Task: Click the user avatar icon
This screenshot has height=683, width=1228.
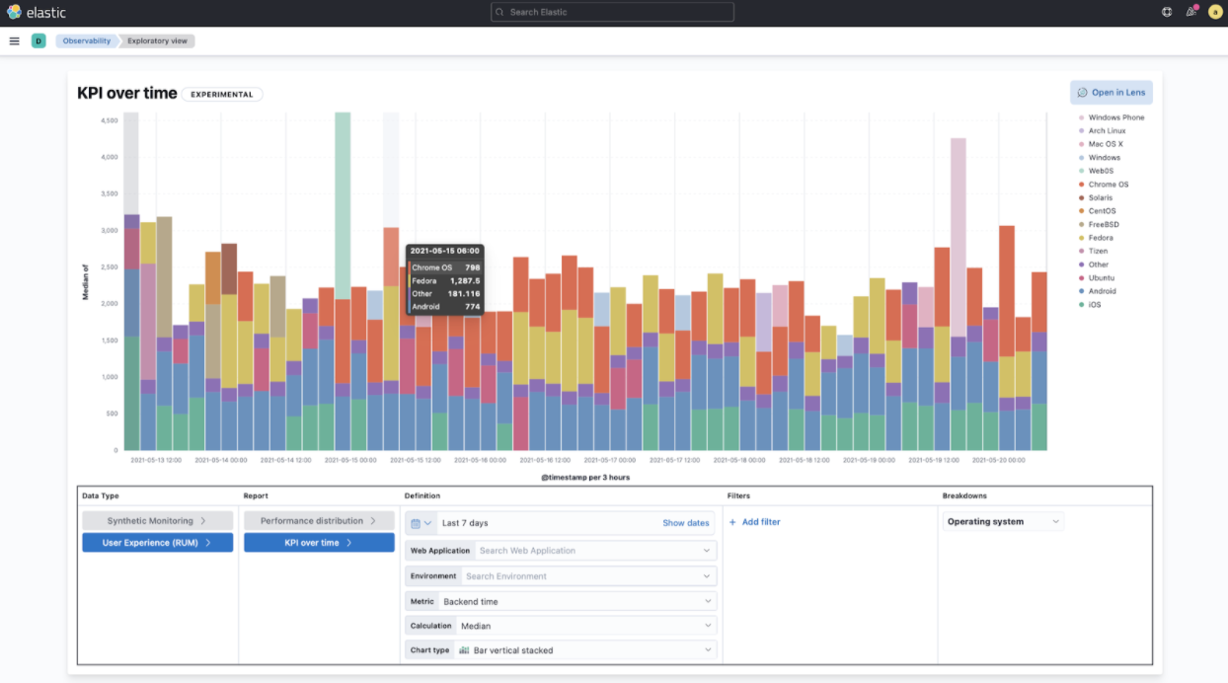Action: click(1214, 12)
